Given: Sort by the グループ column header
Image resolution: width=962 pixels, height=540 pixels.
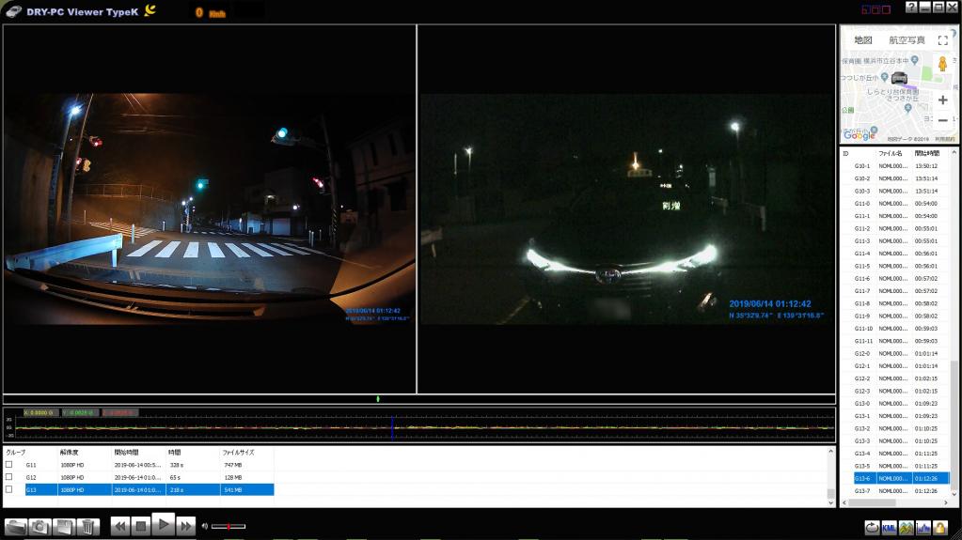Looking at the screenshot, I should [16, 453].
